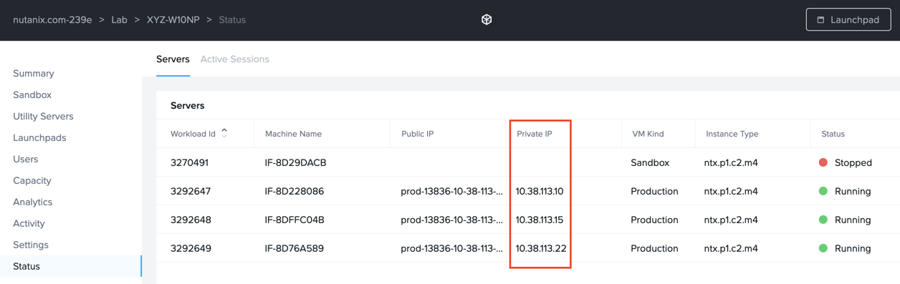
Task: Switch to Active Sessions tab
Action: [234, 59]
